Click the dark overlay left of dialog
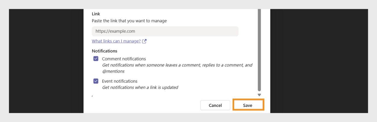This screenshot has width=377, height=122. point(46,61)
